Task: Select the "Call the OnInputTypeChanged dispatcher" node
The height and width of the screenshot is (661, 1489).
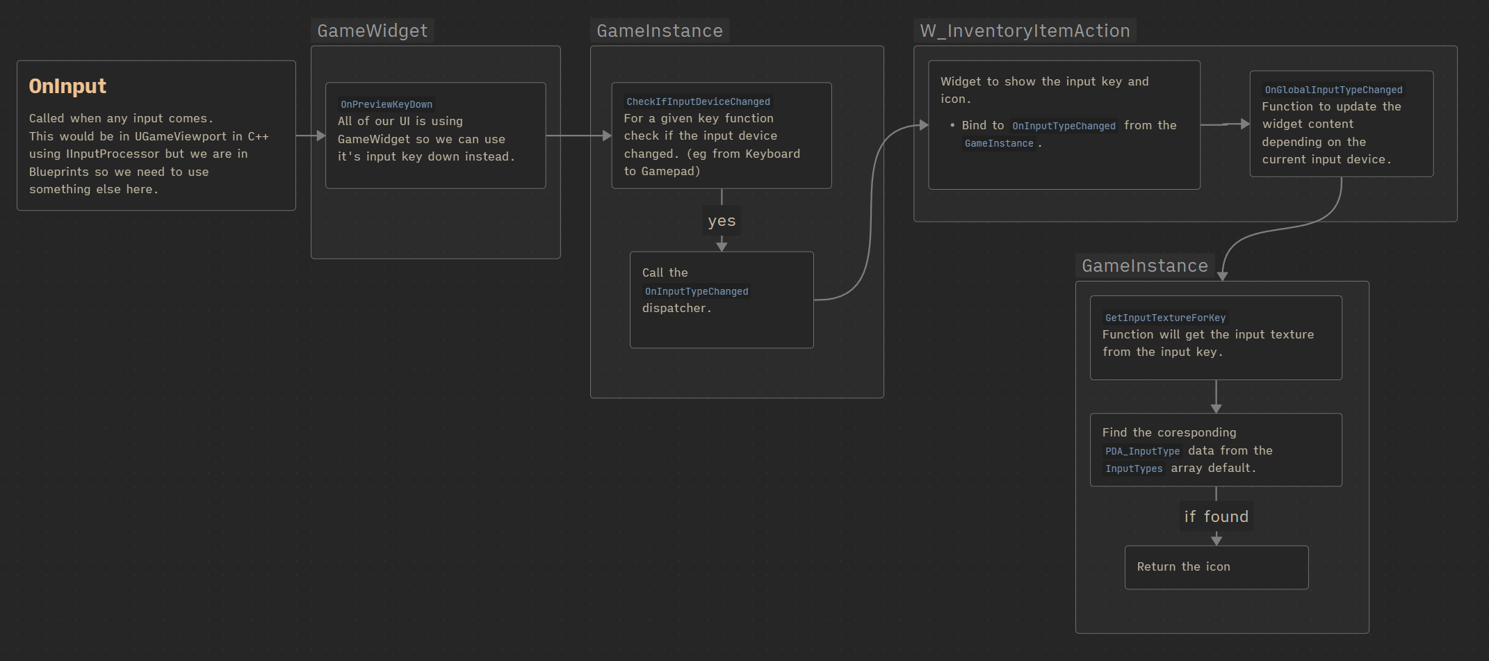Action: click(x=721, y=300)
